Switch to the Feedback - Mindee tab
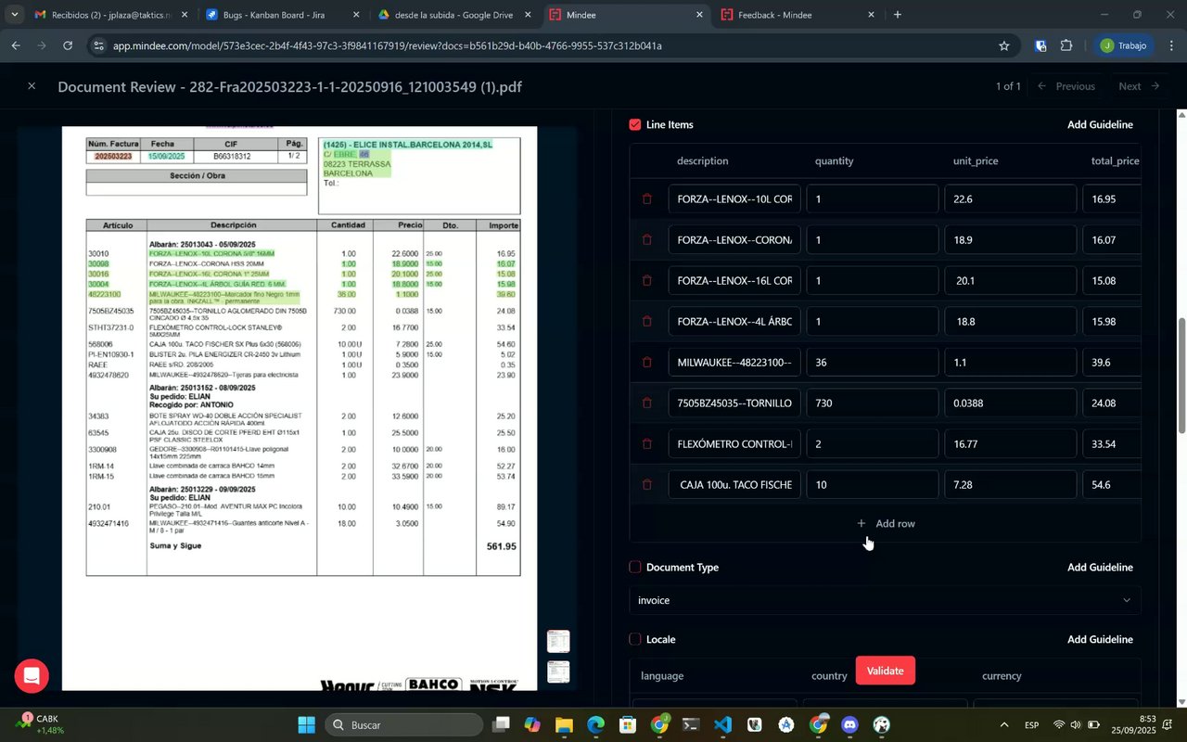This screenshot has height=742, width=1187. [799, 15]
